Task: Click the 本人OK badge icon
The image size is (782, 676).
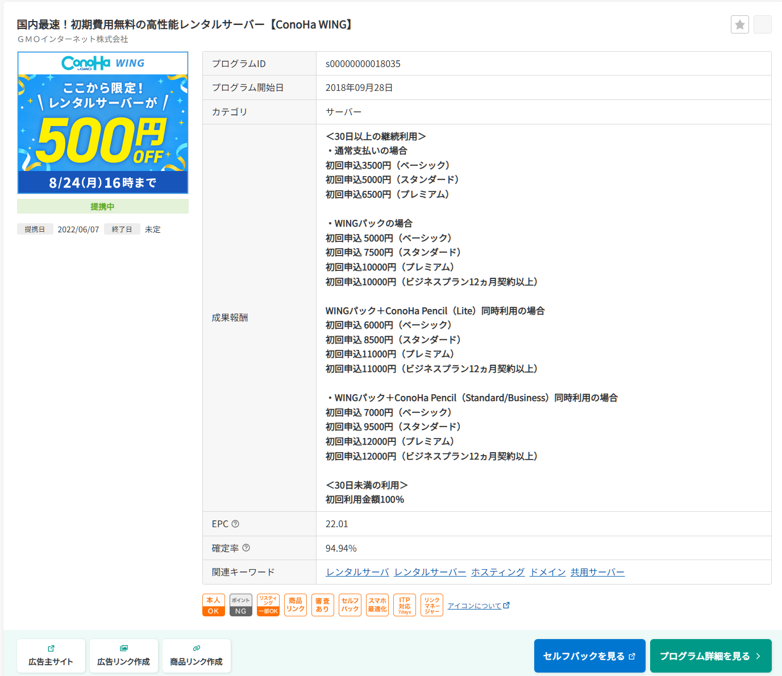Action: pos(213,605)
